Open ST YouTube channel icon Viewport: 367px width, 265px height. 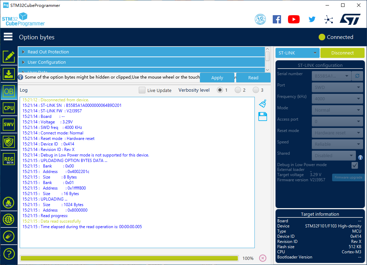point(294,19)
